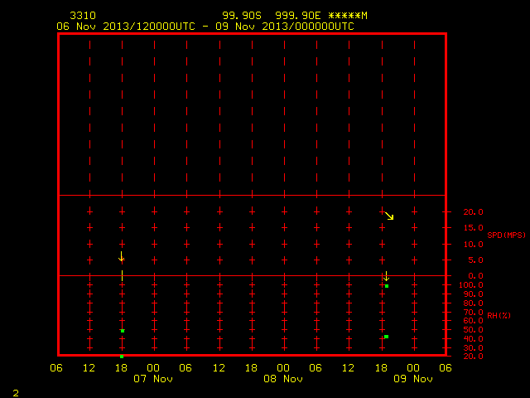This screenshot has height=398, width=530.
Task: Click the 20.0 speed tick label
Action: pyautogui.click(x=473, y=212)
